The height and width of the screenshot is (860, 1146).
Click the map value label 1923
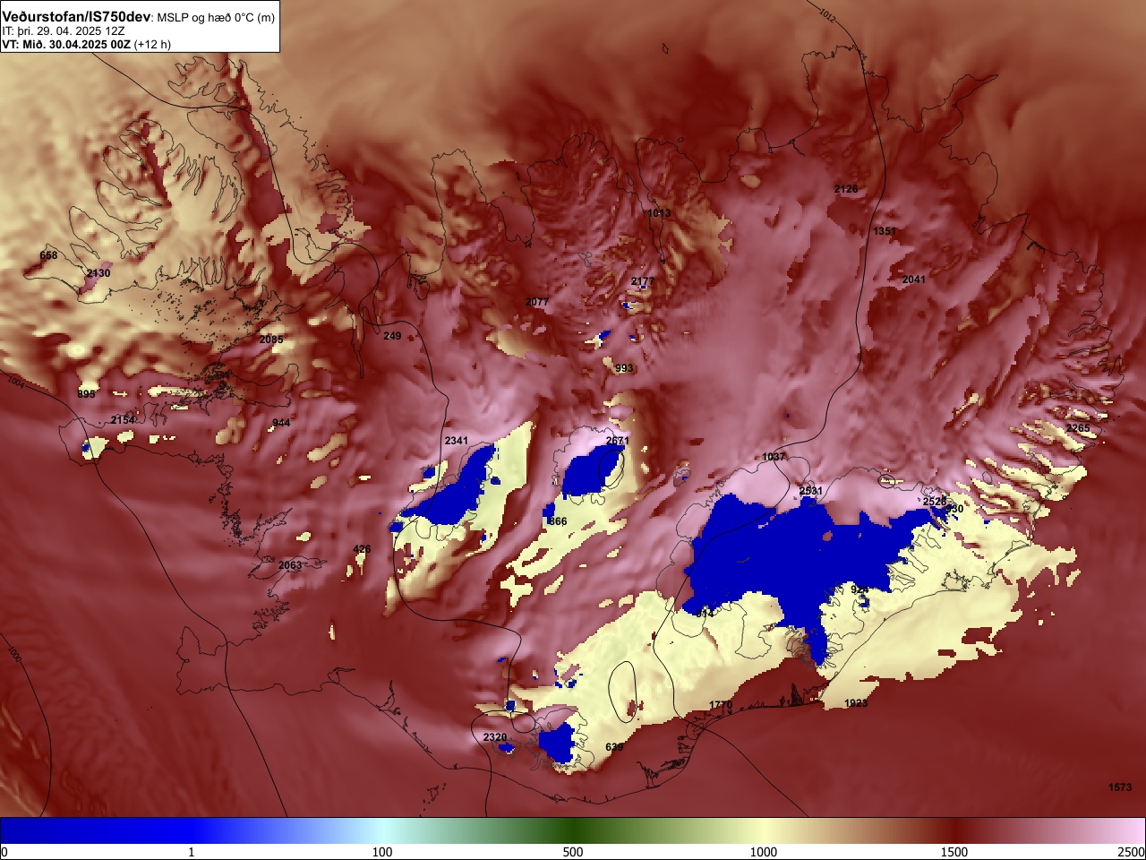click(x=856, y=703)
